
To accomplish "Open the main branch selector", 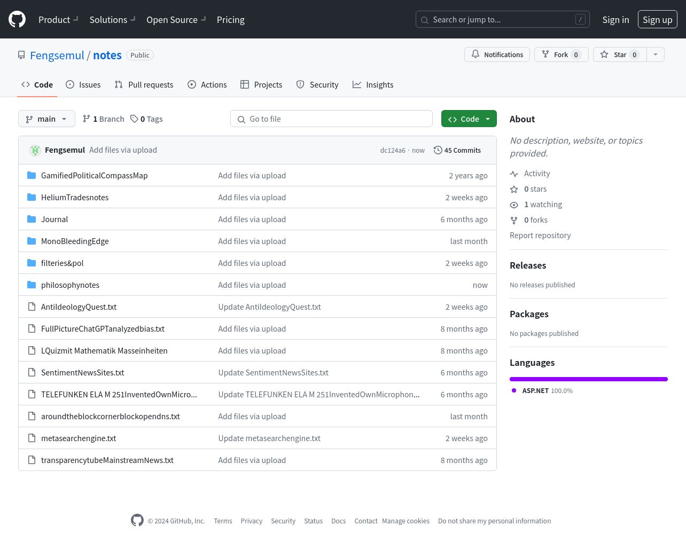I will click(x=46, y=119).
